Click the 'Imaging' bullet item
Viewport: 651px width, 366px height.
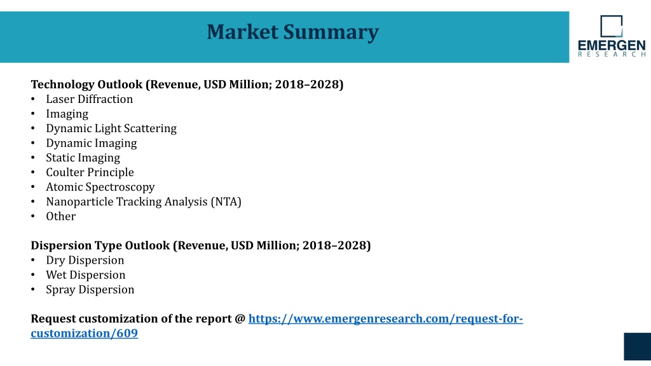click(x=67, y=114)
